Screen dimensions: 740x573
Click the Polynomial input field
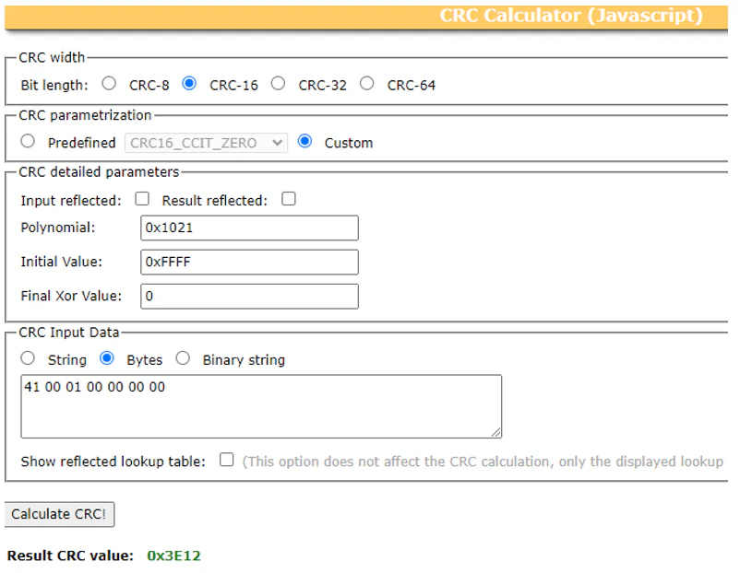[250, 228]
